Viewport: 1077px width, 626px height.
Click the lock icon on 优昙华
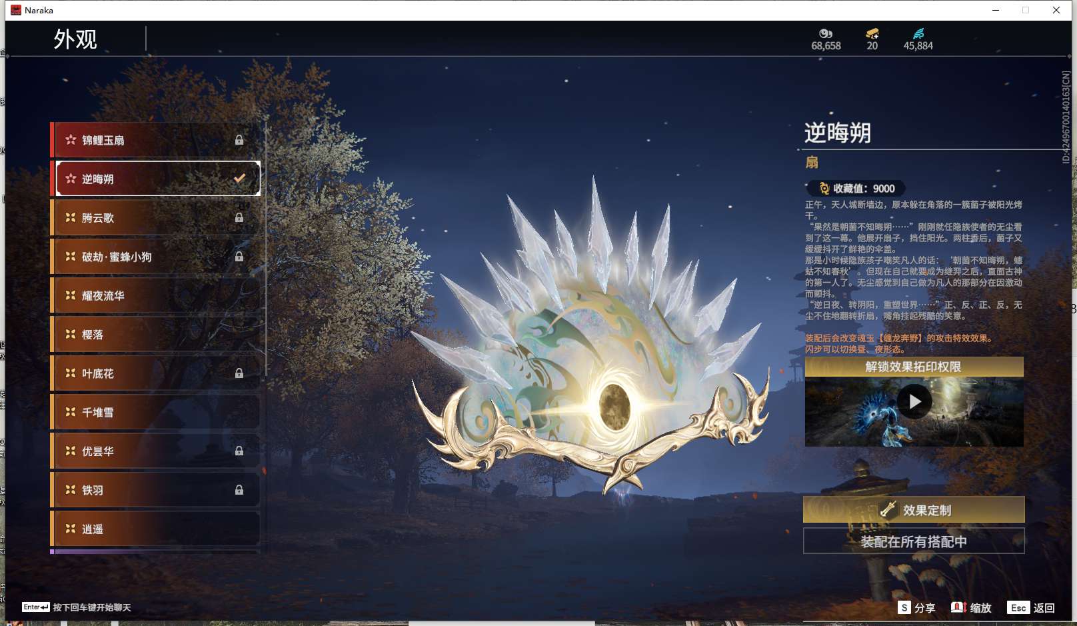coord(239,451)
